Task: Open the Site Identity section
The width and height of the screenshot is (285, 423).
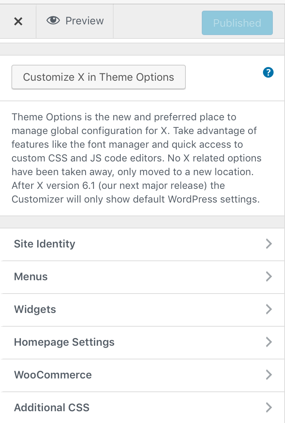Action: coord(142,244)
